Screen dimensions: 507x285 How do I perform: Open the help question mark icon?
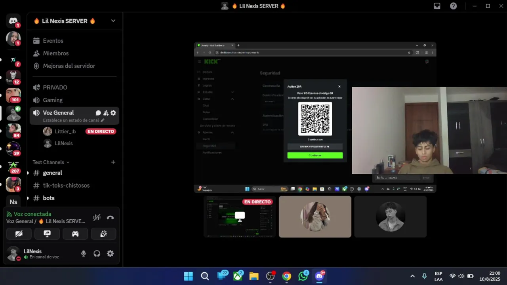[454, 6]
